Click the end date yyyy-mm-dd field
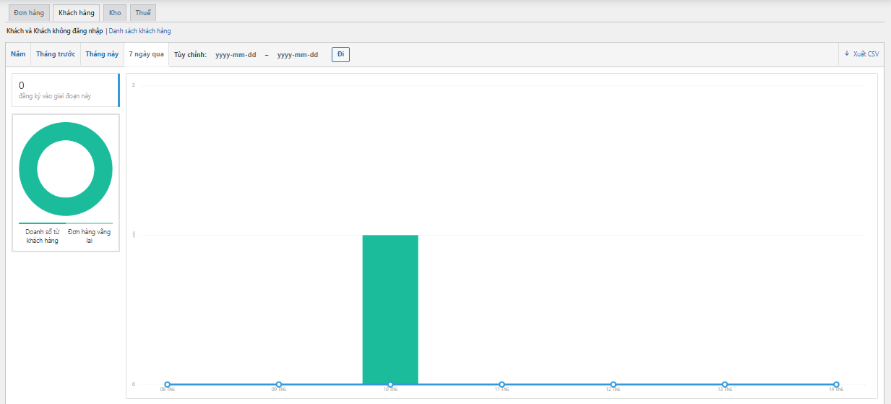The image size is (891, 404). pos(298,55)
